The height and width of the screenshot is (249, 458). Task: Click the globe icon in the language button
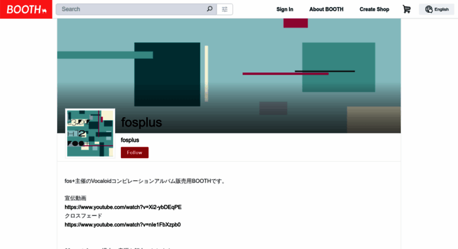(429, 9)
